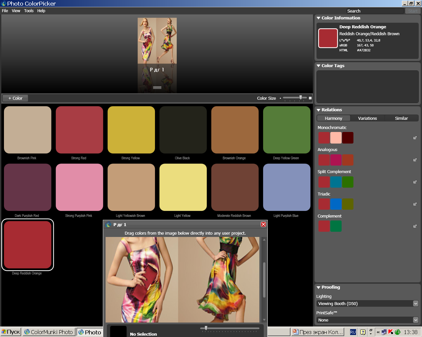Click the large color size square icon
Image resolution: width=422 pixels, height=337 pixels.
pos(310,98)
